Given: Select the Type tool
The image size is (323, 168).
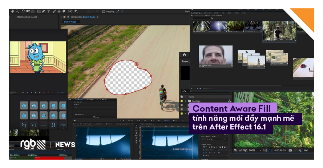Looking at the screenshot, I should pyautogui.click(x=48, y=11).
